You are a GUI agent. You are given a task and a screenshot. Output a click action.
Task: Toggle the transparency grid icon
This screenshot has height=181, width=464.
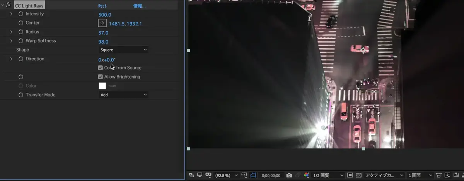tap(358, 175)
